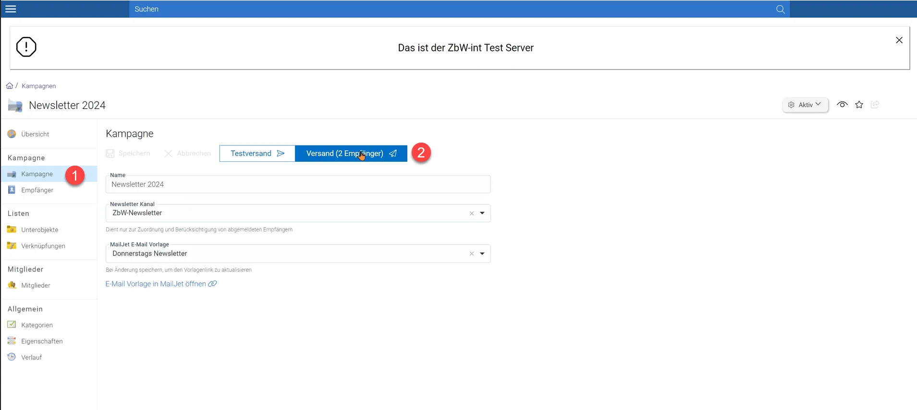Click the Verlauf clock icon
The width and height of the screenshot is (917, 410).
click(x=12, y=357)
